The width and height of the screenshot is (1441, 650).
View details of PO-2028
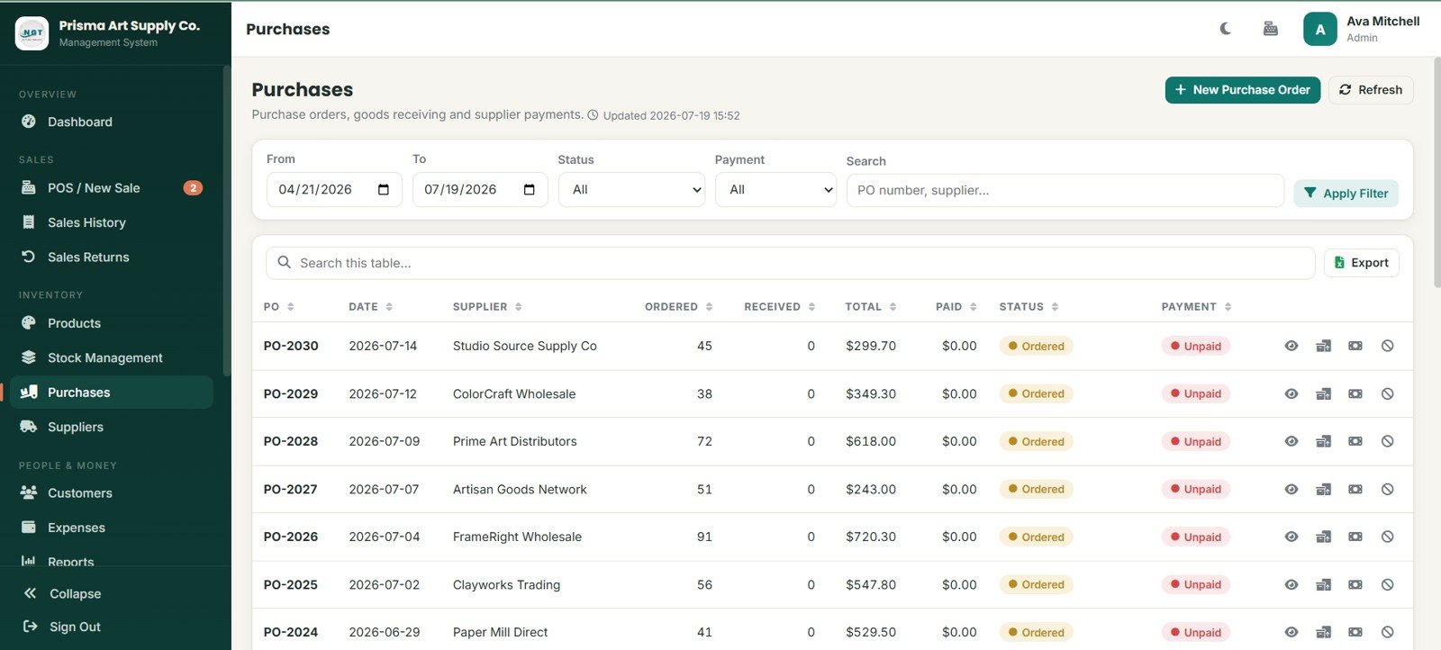click(1291, 441)
